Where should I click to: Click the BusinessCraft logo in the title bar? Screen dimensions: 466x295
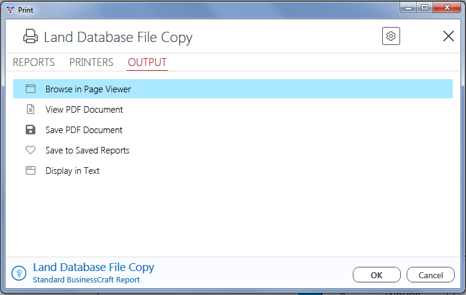coord(10,10)
